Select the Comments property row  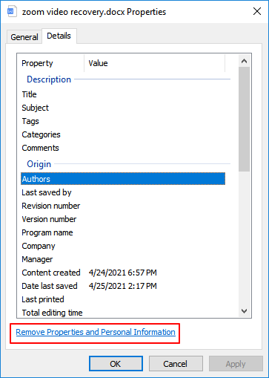pos(123,148)
